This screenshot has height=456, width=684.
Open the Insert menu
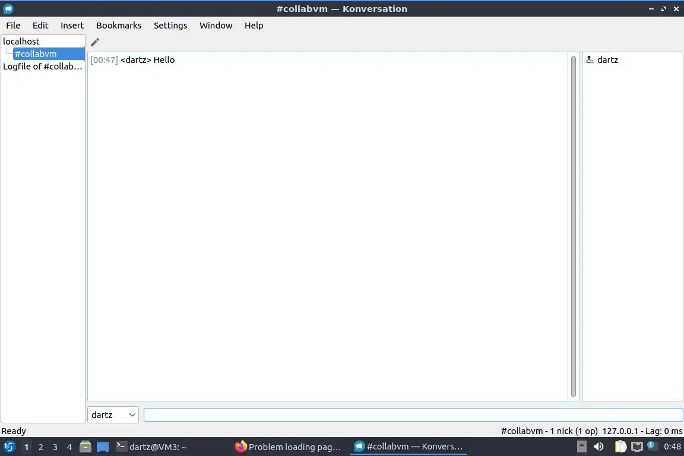pos(72,26)
